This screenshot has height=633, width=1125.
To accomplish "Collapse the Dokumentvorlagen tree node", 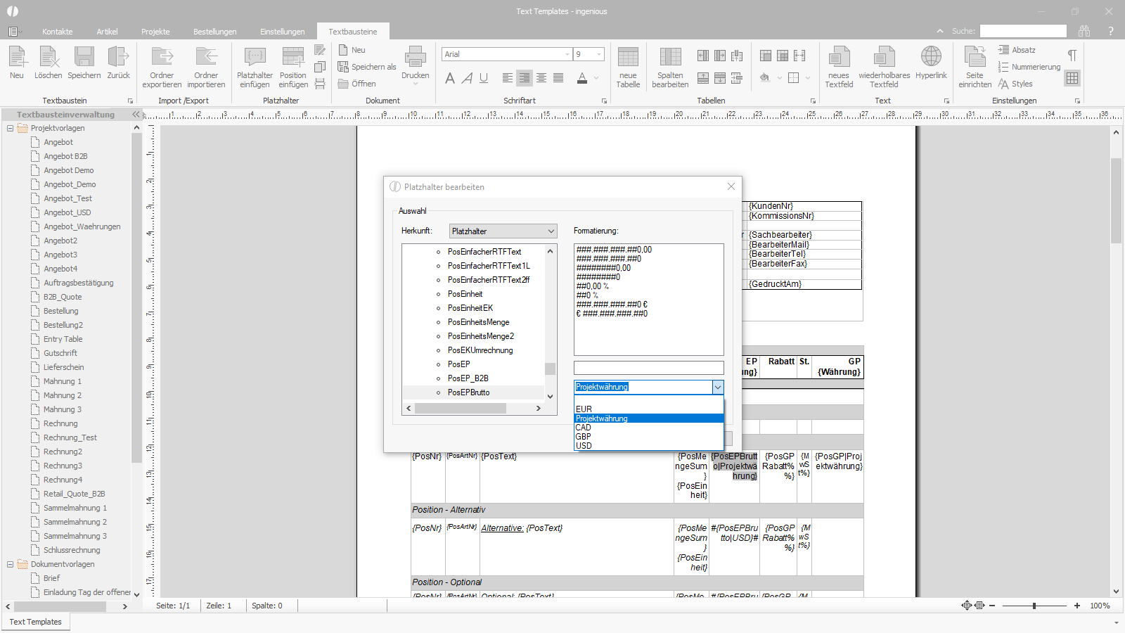I will 11,564.
